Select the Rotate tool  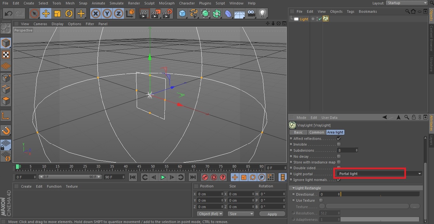click(69, 14)
